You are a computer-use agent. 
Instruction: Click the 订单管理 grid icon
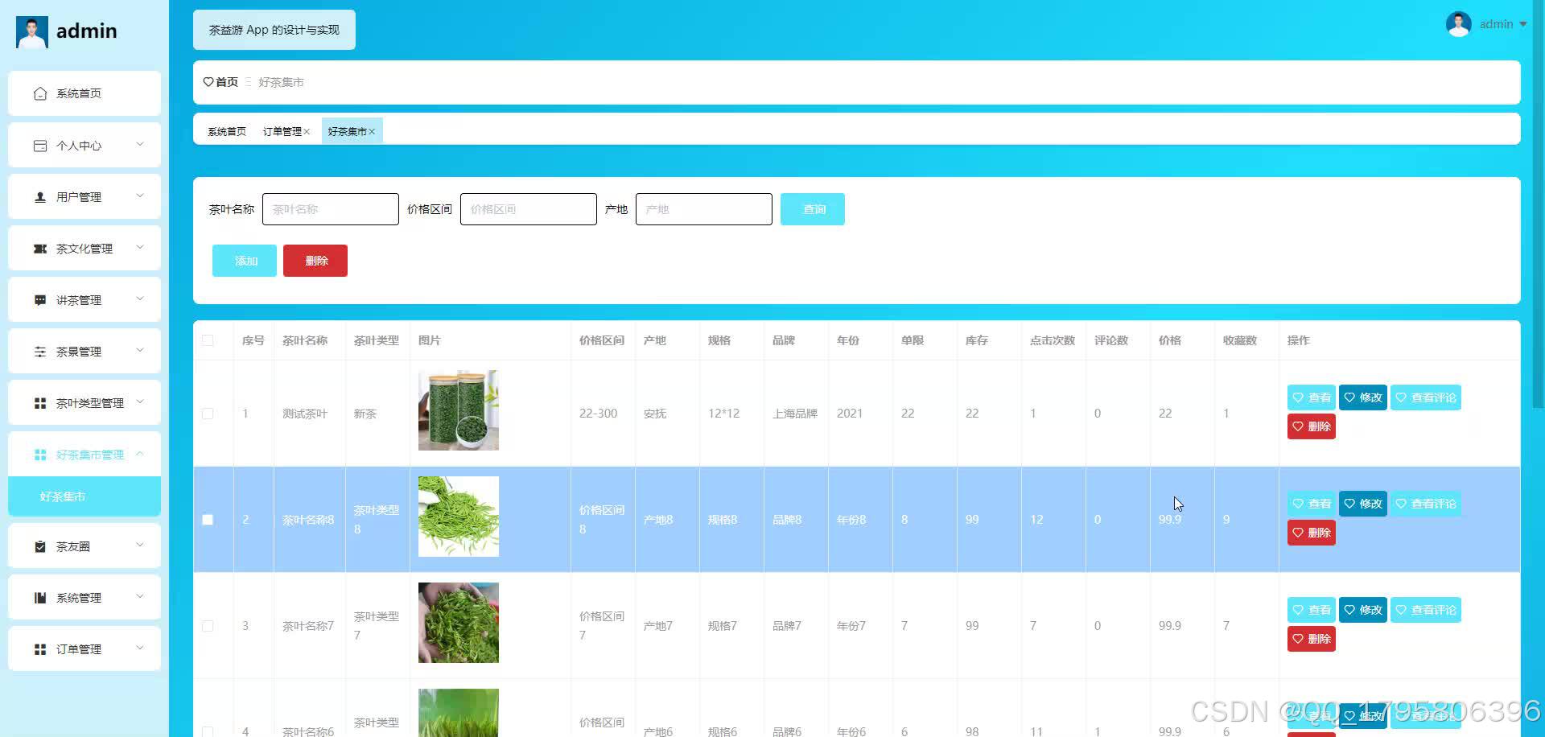pyautogui.click(x=40, y=649)
